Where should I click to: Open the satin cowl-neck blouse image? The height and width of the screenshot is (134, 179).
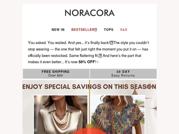point(61,115)
